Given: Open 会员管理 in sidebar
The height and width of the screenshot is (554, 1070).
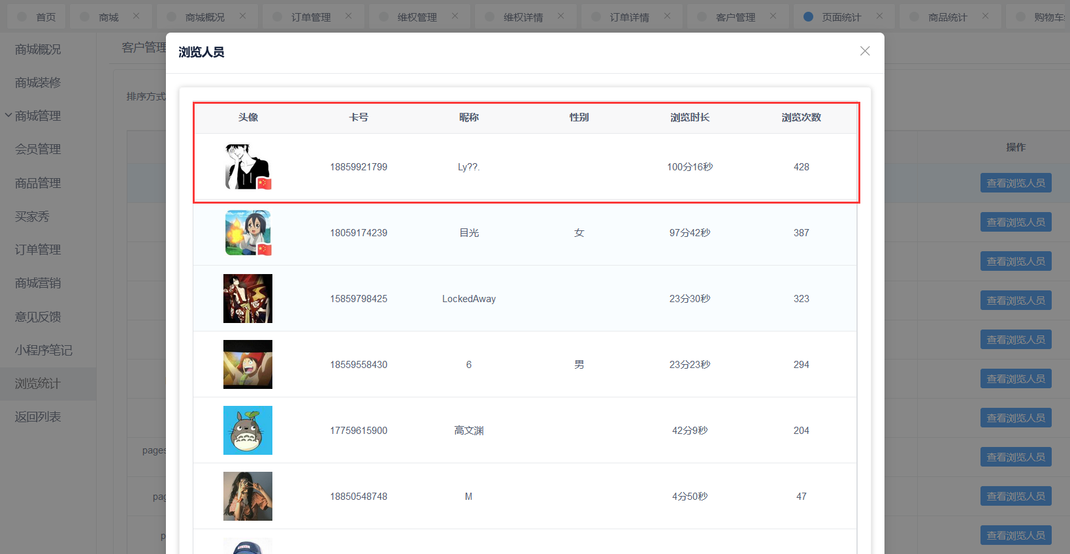Looking at the screenshot, I should coord(38,149).
